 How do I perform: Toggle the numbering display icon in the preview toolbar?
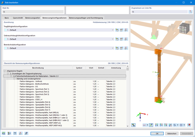click(144, 125)
